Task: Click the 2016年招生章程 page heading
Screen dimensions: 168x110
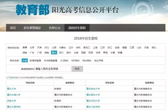Action: pyautogui.click(x=86, y=38)
